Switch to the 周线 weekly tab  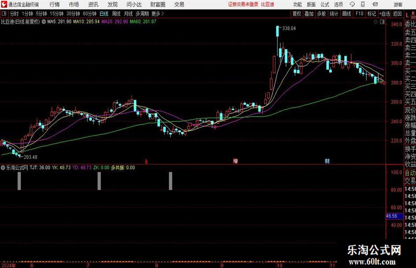[x=116, y=14]
